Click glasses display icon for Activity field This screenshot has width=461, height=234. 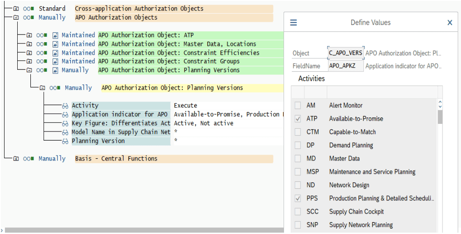pos(65,106)
